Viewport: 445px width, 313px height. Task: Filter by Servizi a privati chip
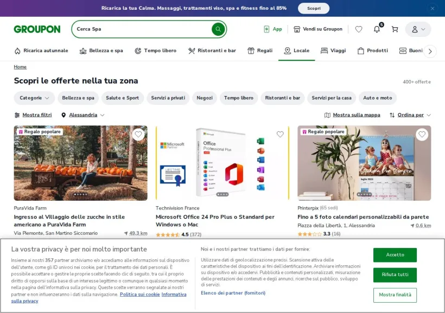click(168, 98)
